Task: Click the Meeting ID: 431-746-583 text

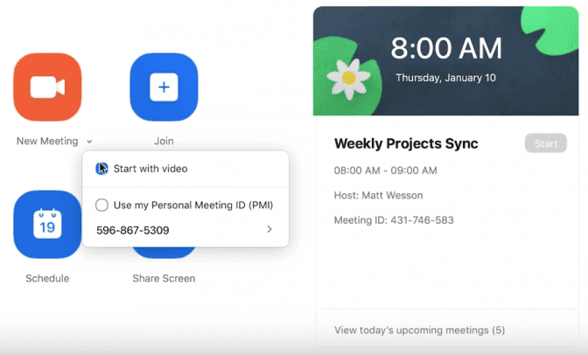Action: coord(394,220)
